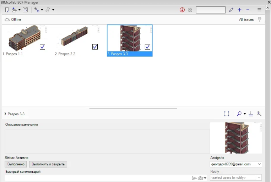Click the magnifier plus zoom icon
The width and height of the screenshot is (271, 182).
pyautogui.click(x=259, y=114)
